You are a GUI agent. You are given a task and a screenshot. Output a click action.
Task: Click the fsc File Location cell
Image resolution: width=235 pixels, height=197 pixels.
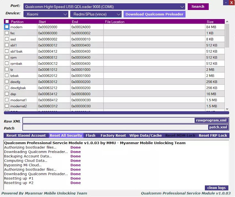click(154, 33)
